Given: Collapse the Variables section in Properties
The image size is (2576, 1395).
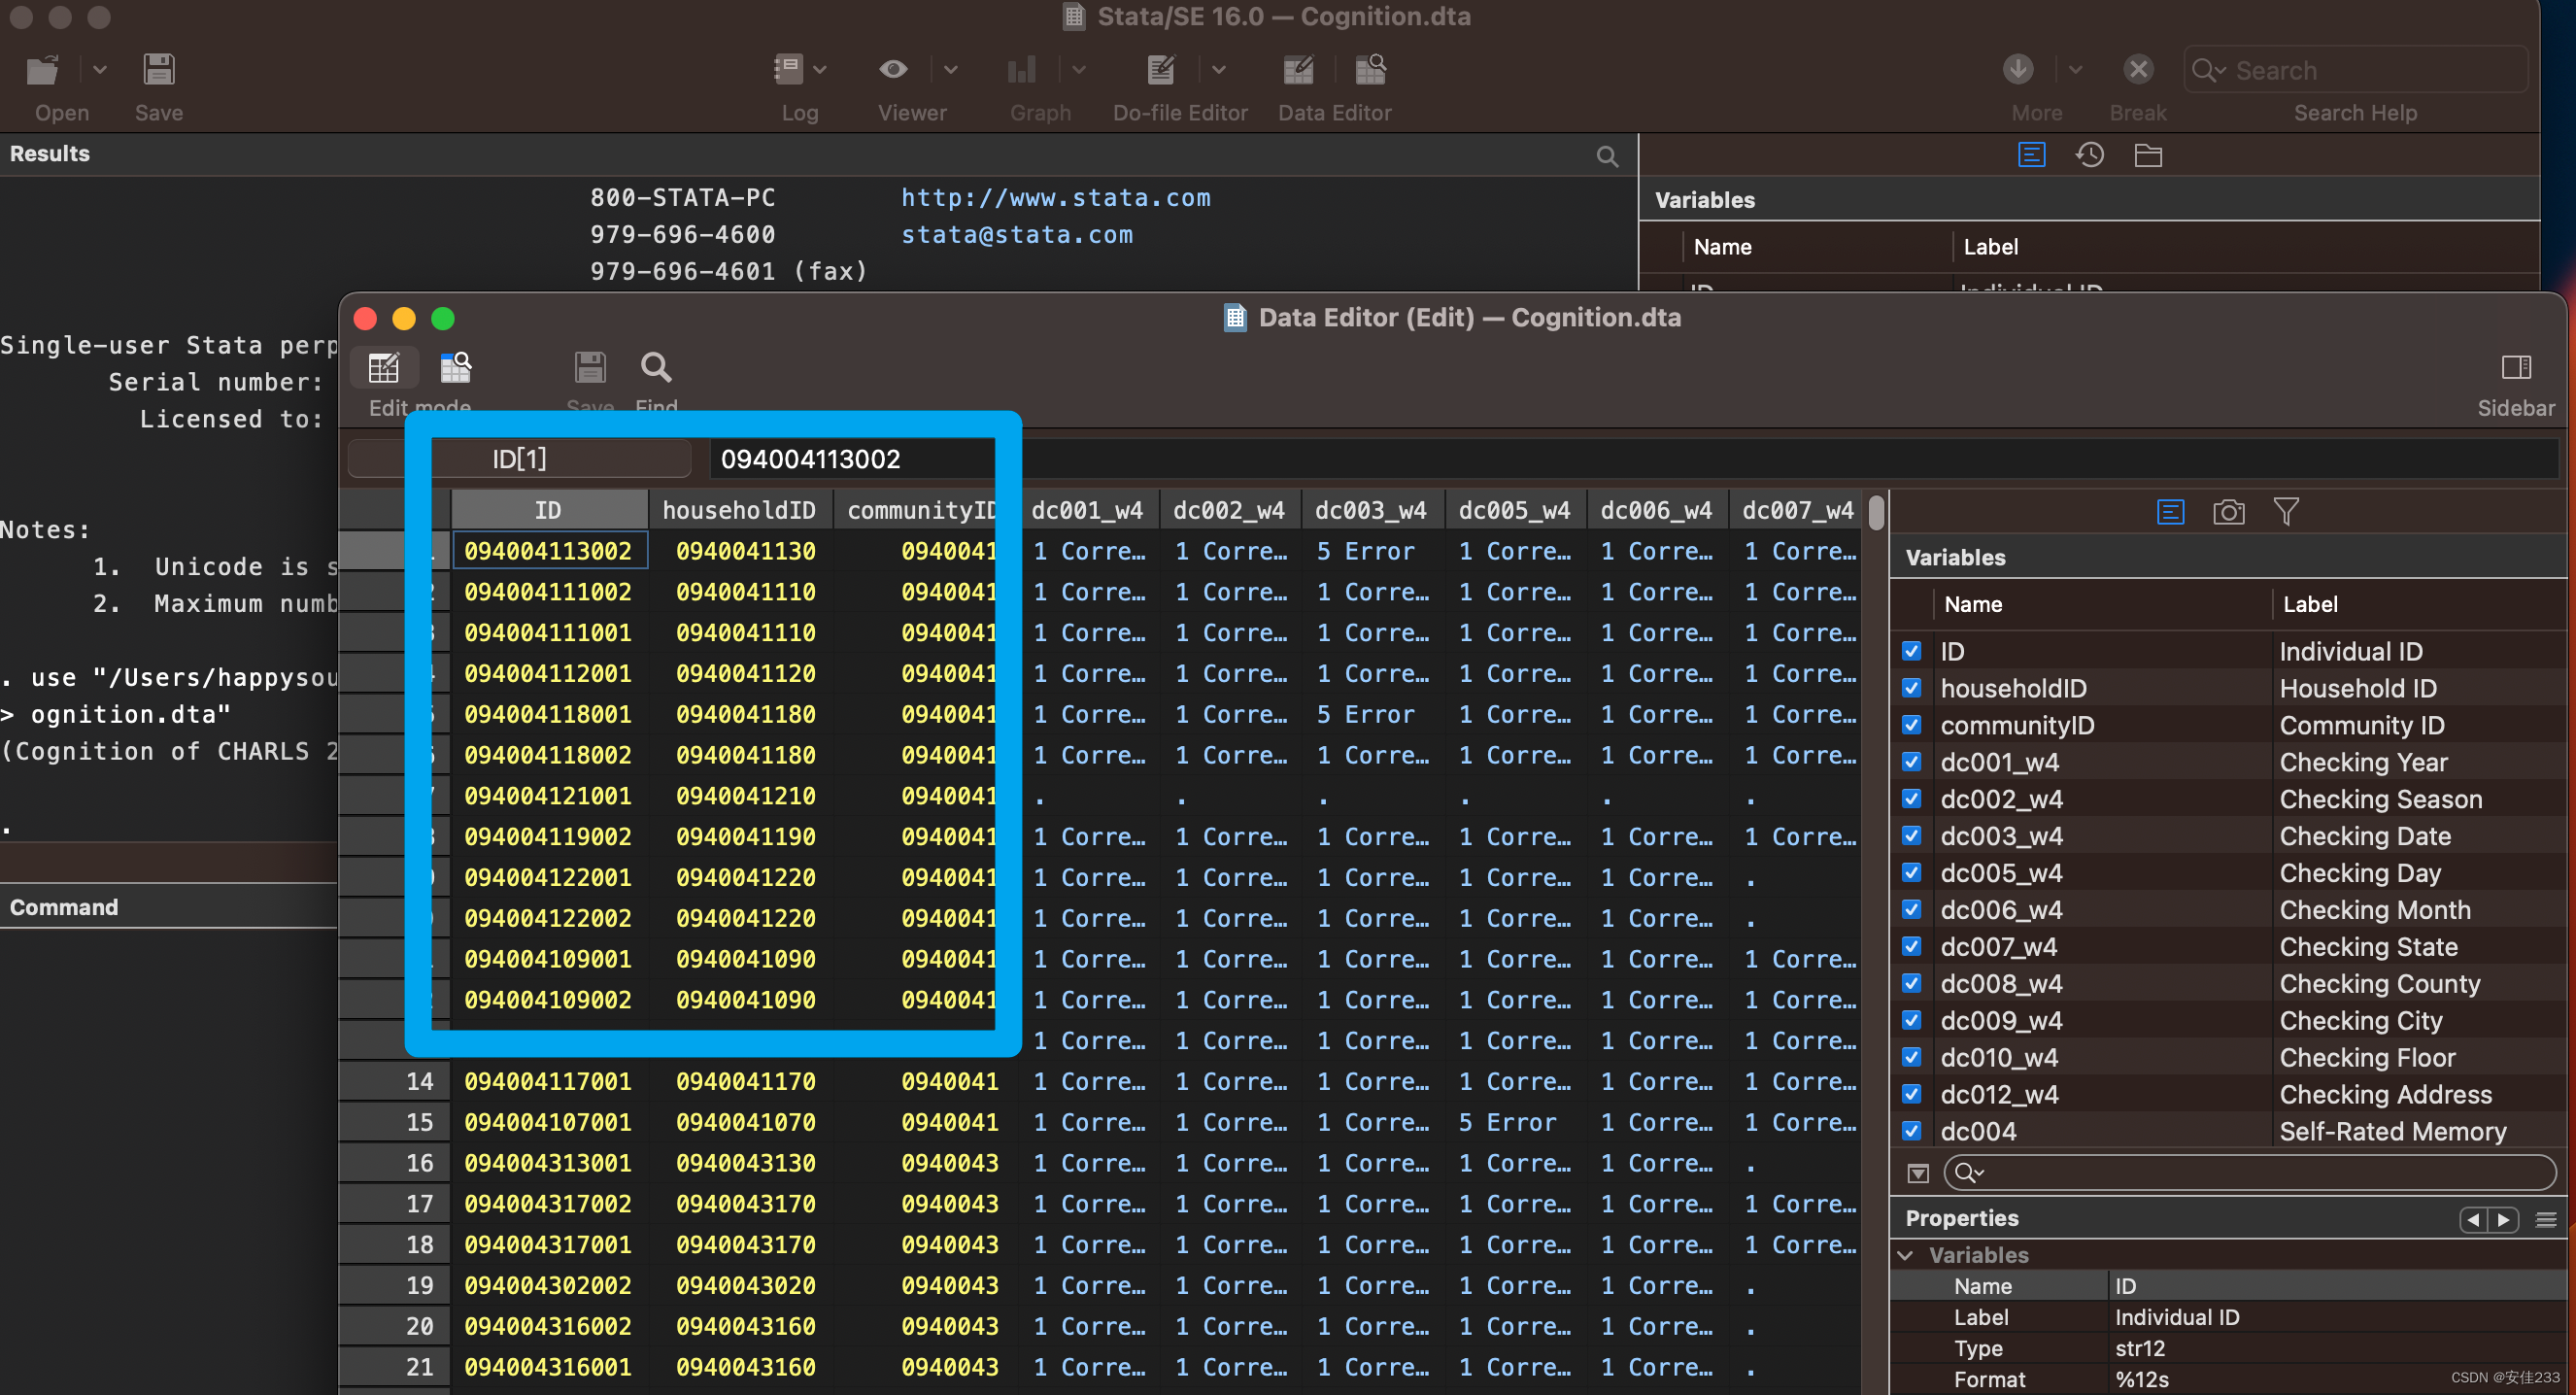Looking at the screenshot, I should [1906, 1255].
